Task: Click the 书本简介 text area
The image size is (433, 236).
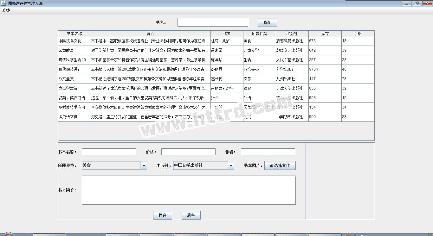Action: coord(189,190)
